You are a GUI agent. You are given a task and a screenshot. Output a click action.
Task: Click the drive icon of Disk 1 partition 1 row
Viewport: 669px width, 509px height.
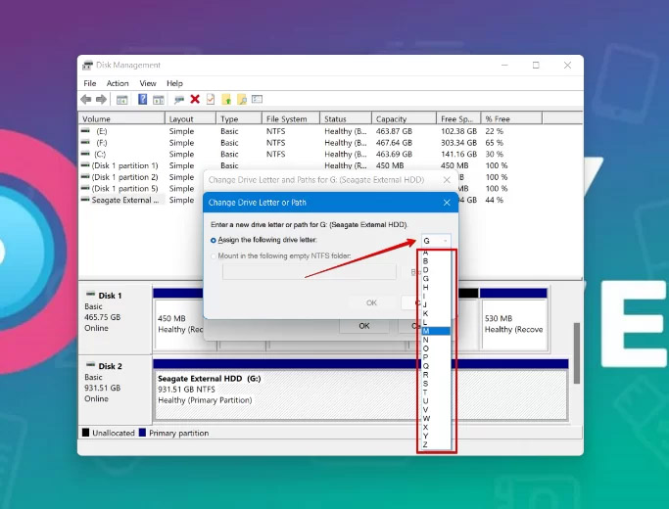[85, 165]
